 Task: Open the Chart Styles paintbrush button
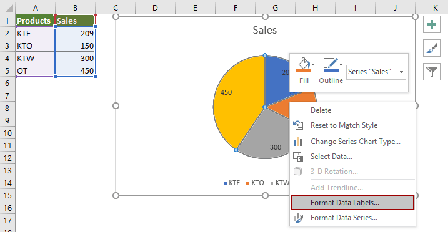[431, 48]
